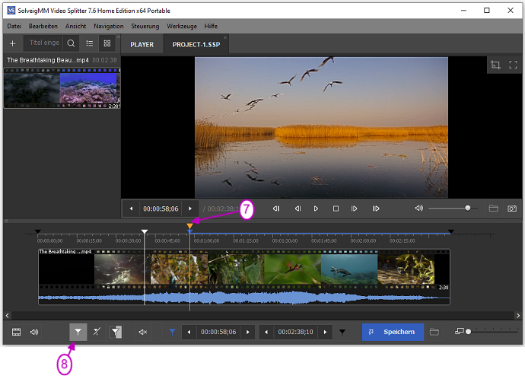This screenshot has width=525, height=382.
Task: Open the Bearbeiten menu
Action: click(x=43, y=26)
